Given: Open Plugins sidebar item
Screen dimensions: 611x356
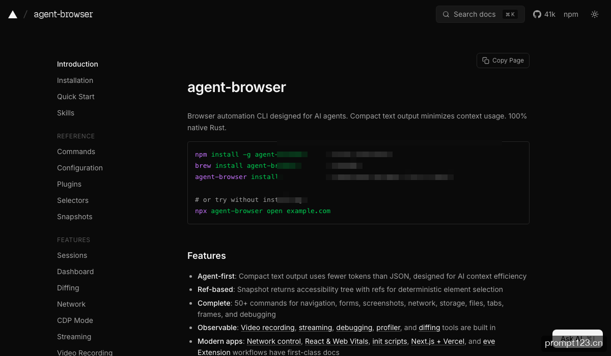Looking at the screenshot, I should coord(69,184).
